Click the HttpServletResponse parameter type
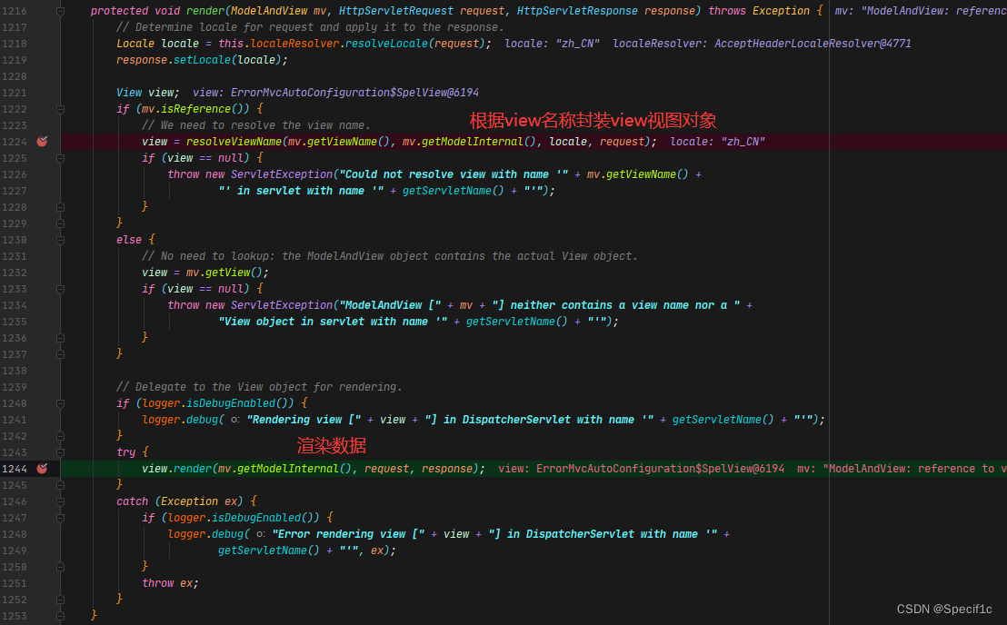This screenshot has height=625, width=1007. 577,11
